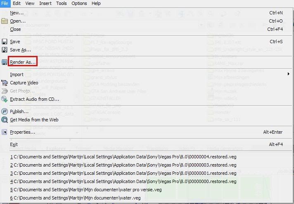The width and height of the screenshot is (294, 204).
Task: Open the Edit menu
Action: tap(17, 3)
